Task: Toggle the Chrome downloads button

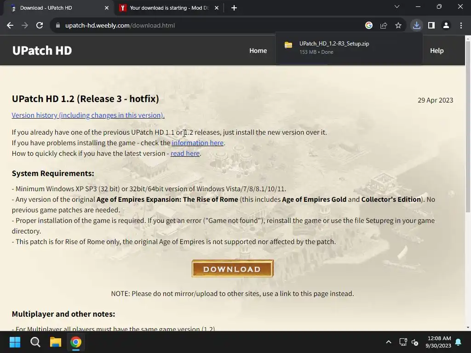Action: [417, 25]
